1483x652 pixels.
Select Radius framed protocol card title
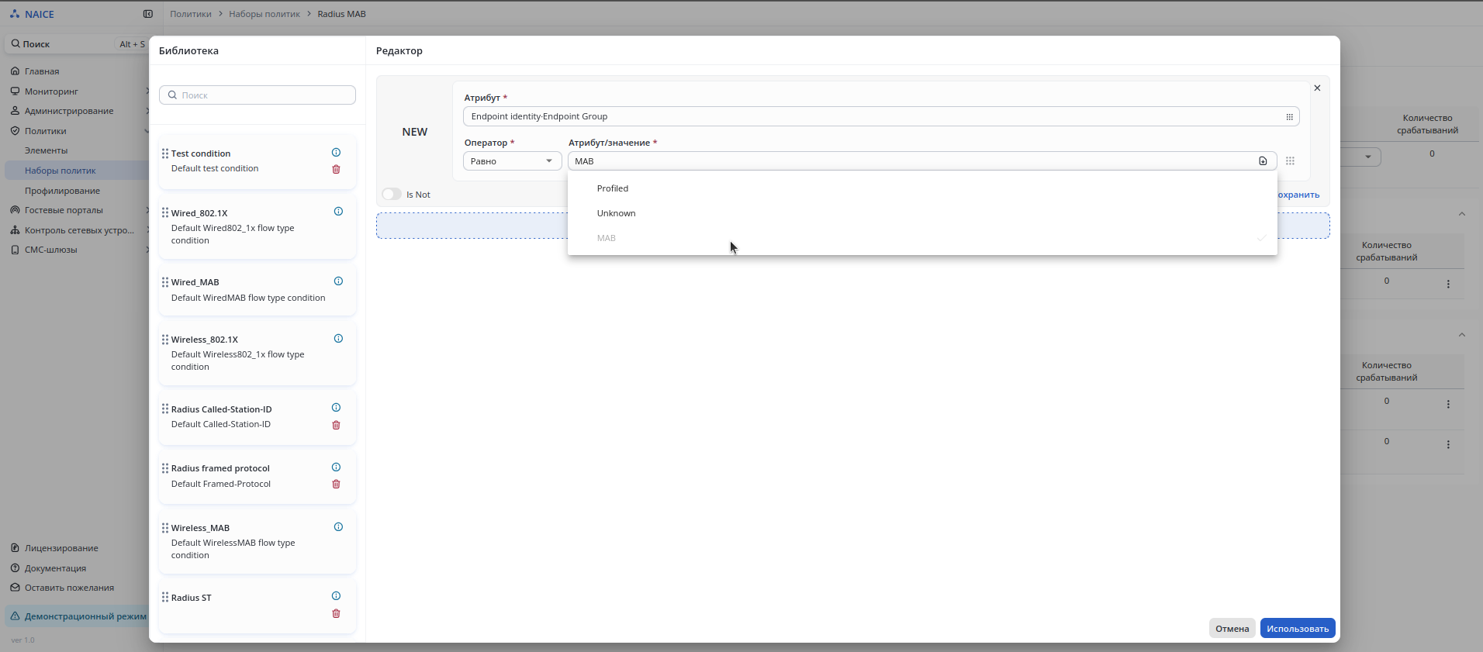[x=220, y=468]
